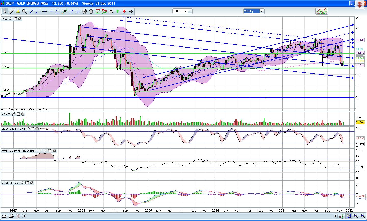Click right arrow of horizontal scrollbar
Screen dimensions: 367x221
[x=336, y=216]
